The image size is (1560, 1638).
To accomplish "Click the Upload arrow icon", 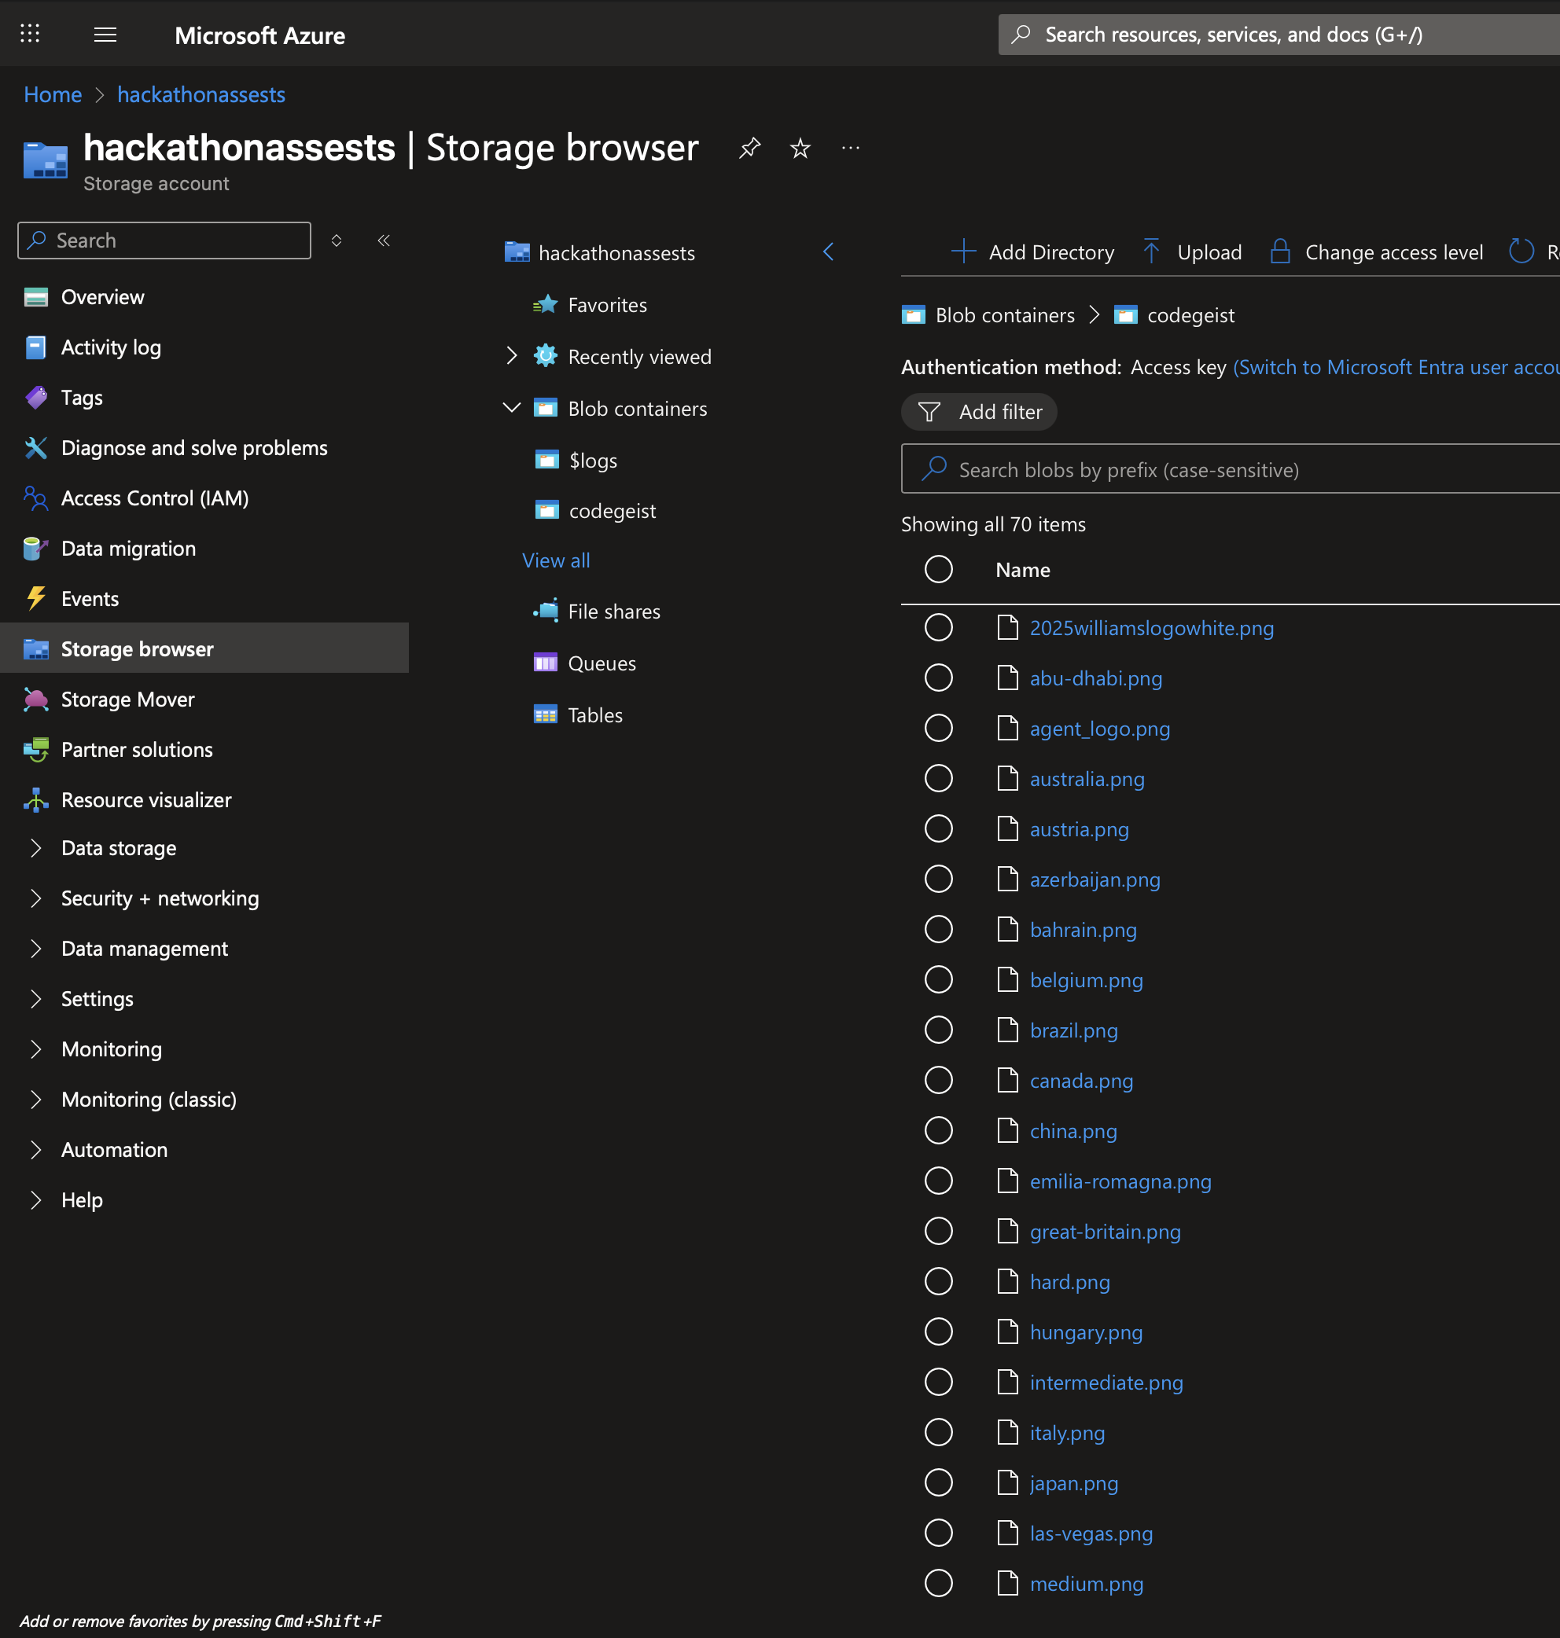I will (1151, 252).
